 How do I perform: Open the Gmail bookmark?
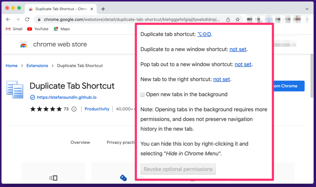click(14, 29)
